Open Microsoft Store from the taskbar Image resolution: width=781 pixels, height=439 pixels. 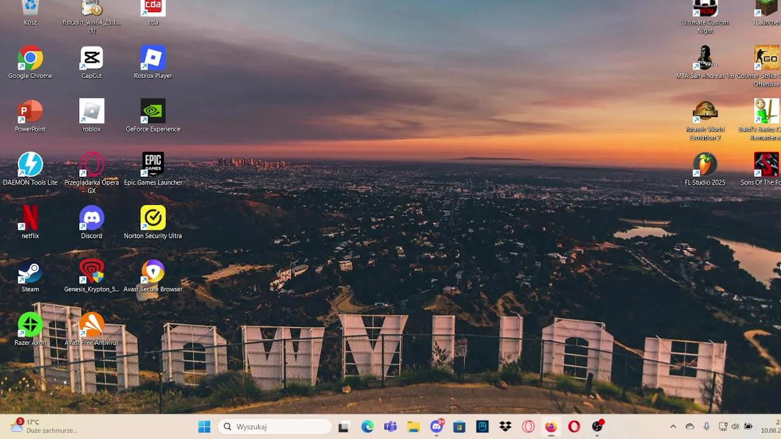(459, 427)
